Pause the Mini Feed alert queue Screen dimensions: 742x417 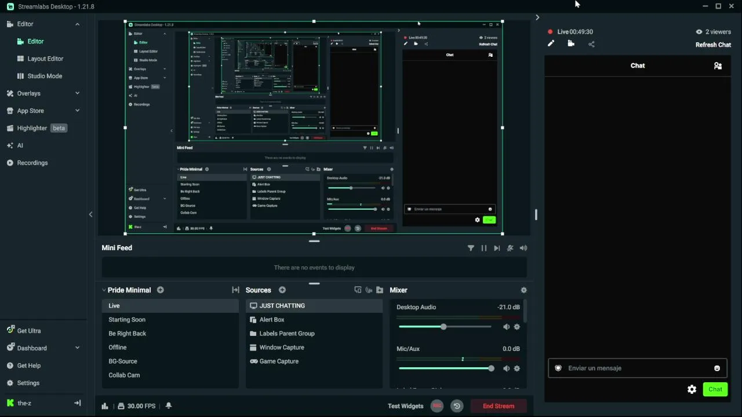[484, 248]
